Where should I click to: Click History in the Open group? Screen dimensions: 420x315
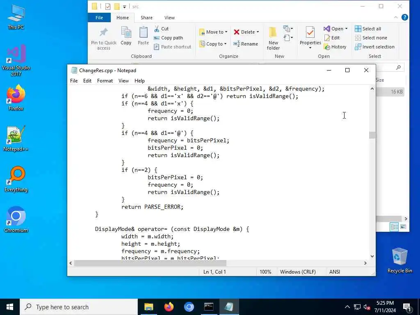[x=336, y=47]
